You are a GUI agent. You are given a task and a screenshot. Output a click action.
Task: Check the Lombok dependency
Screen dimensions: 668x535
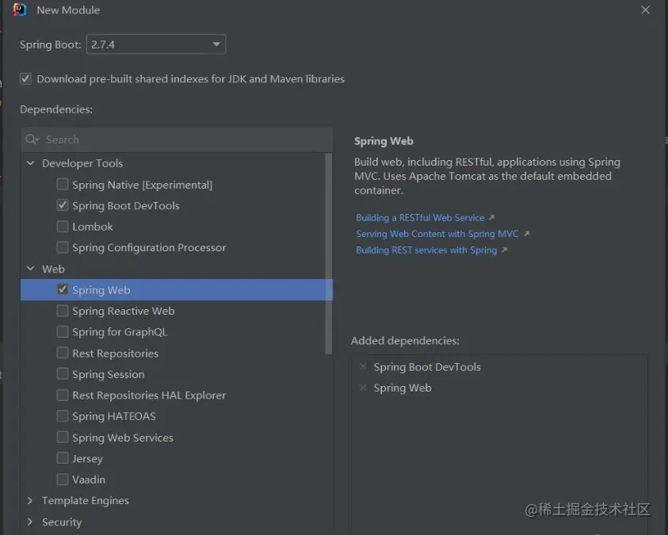point(62,226)
